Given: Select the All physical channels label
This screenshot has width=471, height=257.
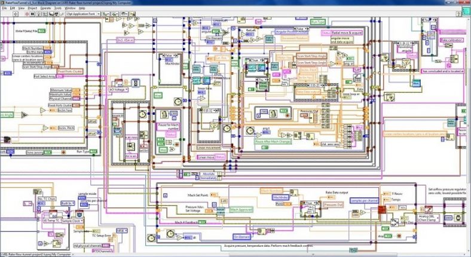Looking at the screenshot, I should coord(88,246).
